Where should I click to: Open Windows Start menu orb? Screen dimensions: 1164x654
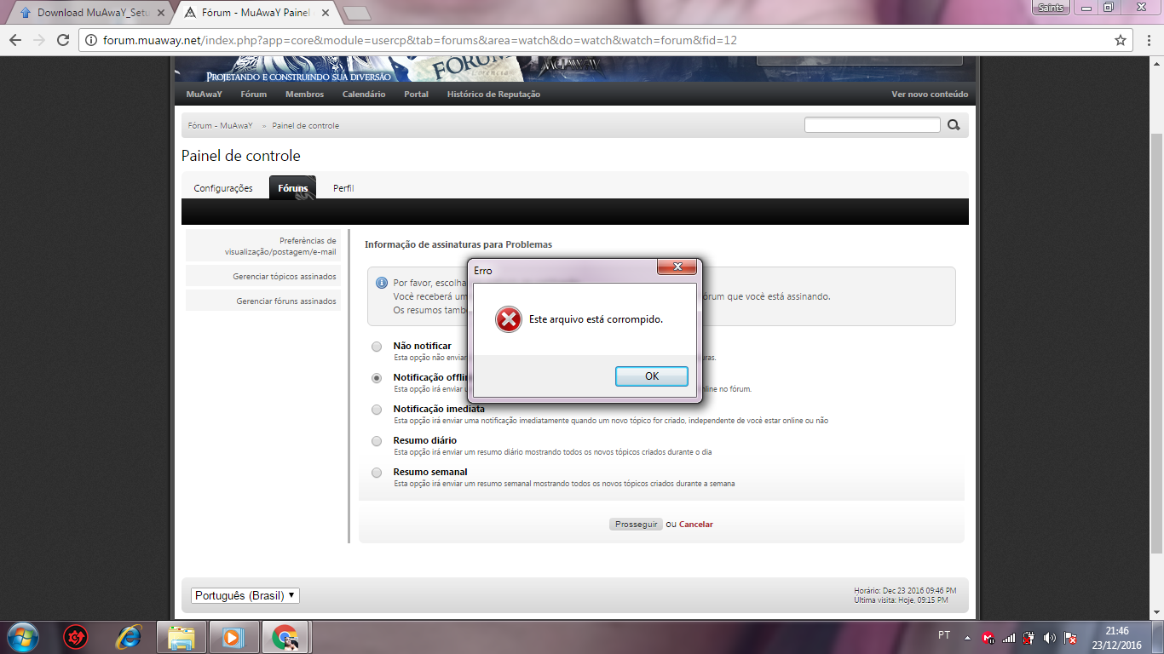(22, 637)
